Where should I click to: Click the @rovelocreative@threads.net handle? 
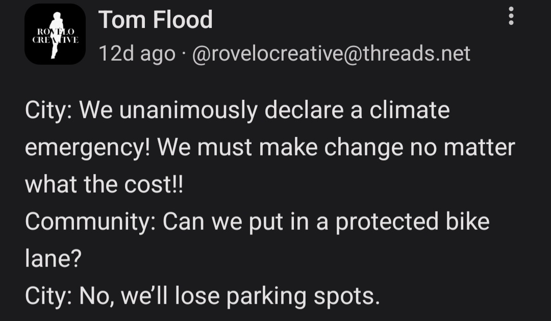(x=331, y=53)
